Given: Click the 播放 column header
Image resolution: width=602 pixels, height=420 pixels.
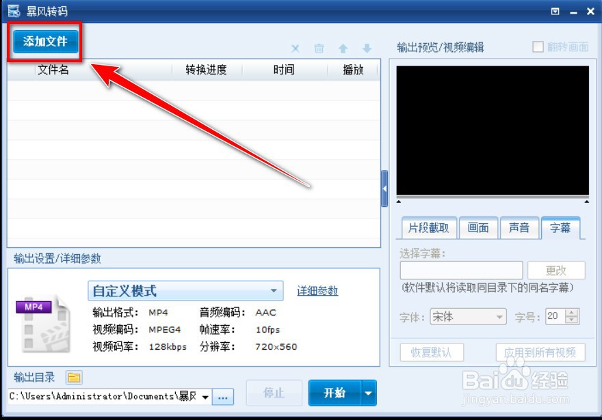Looking at the screenshot, I should point(353,70).
